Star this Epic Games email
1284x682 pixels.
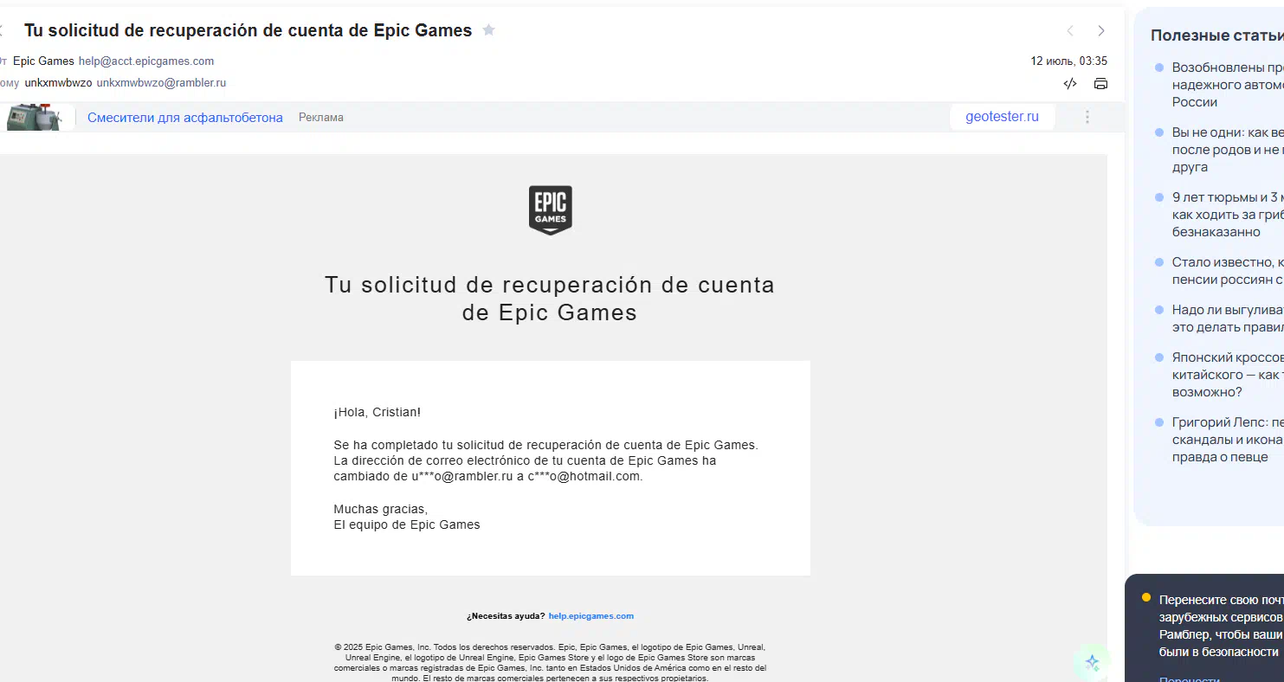pos(488,30)
